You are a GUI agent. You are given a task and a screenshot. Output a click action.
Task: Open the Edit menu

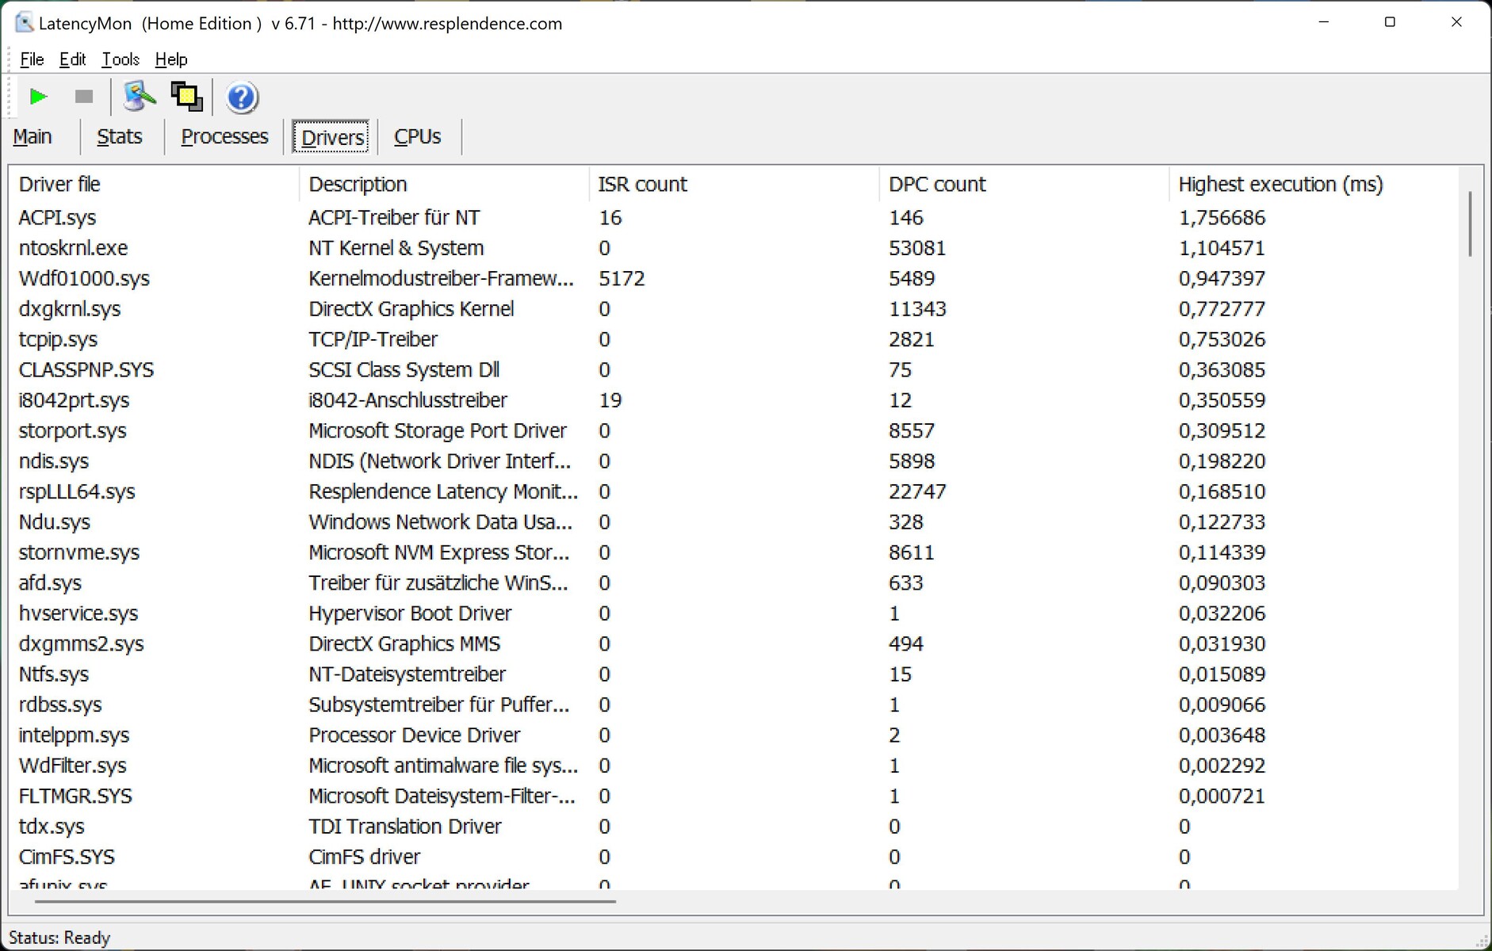(72, 59)
